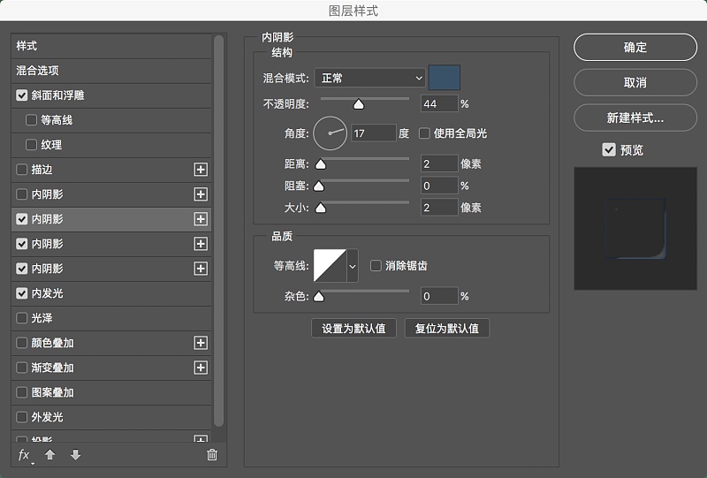Click the style preview thumbnail under 预览
This screenshot has height=478, width=707.
click(635, 229)
